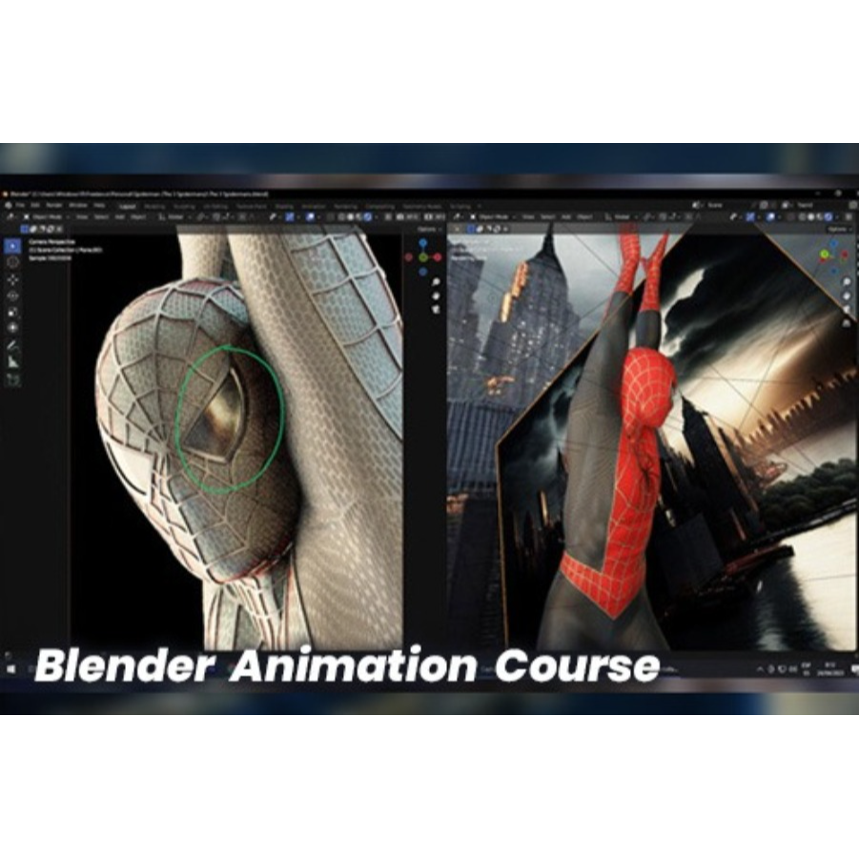This screenshot has height=859, width=859.
Task: Click the zoom magnifier icon in right viewport
Action: pos(847,283)
